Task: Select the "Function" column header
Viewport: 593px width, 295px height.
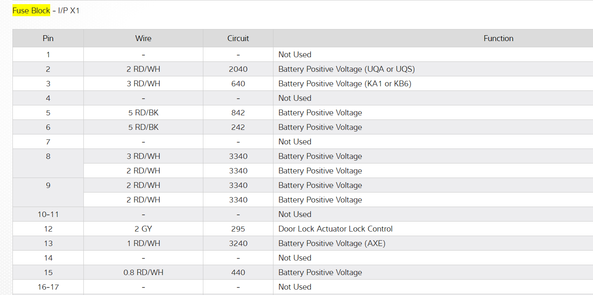Action: coord(498,39)
